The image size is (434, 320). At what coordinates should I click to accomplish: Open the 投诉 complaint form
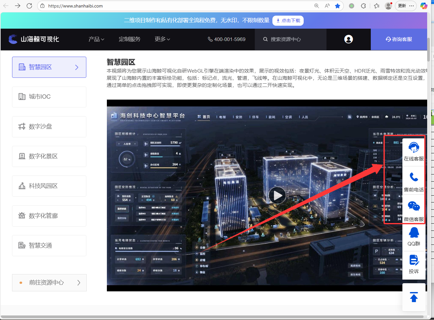[x=414, y=264]
